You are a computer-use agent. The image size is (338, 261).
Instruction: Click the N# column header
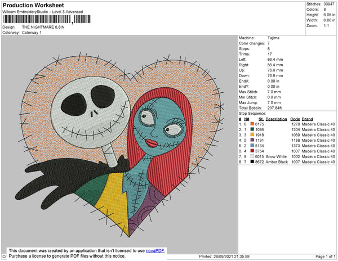247,119
